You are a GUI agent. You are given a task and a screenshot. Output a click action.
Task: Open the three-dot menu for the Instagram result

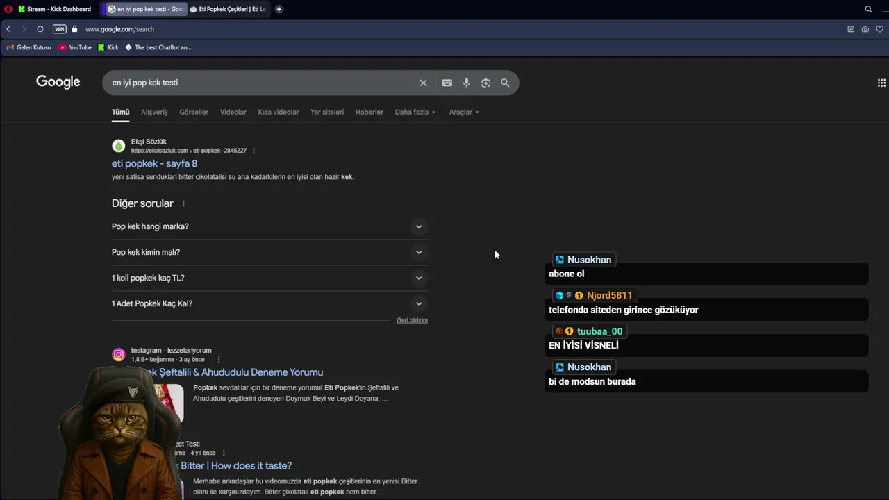[219, 360]
